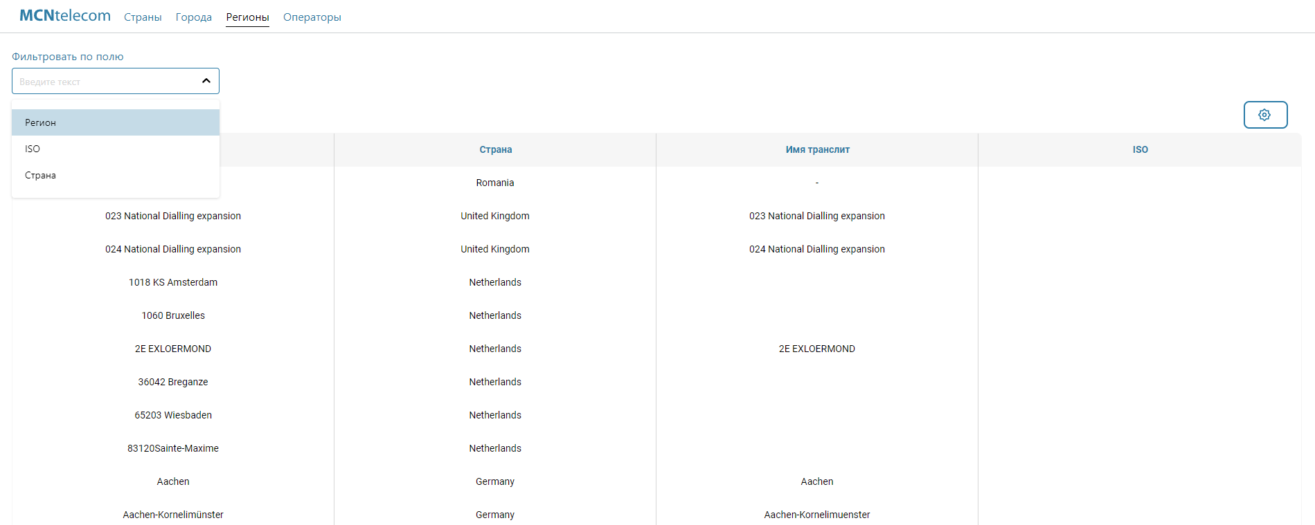Select 'ISO' filter option
Screen dimensions: 1315x525
tap(33, 149)
